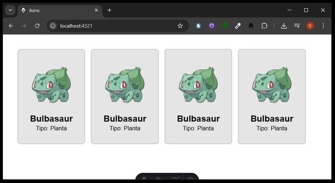Open the blue document extension icon
Viewport: 335px width, 183px height.
199,26
